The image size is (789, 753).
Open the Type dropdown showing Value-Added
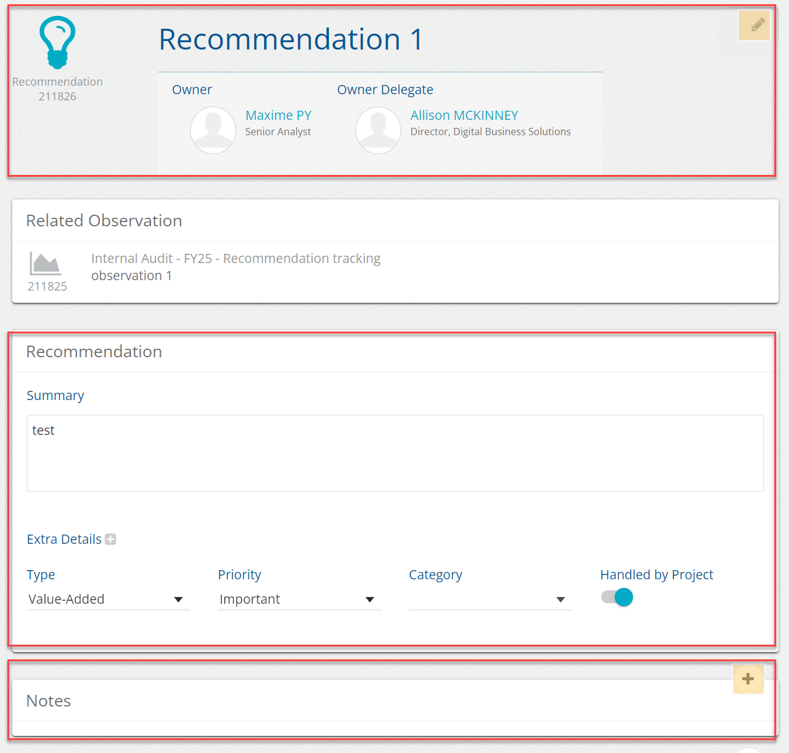pos(108,599)
